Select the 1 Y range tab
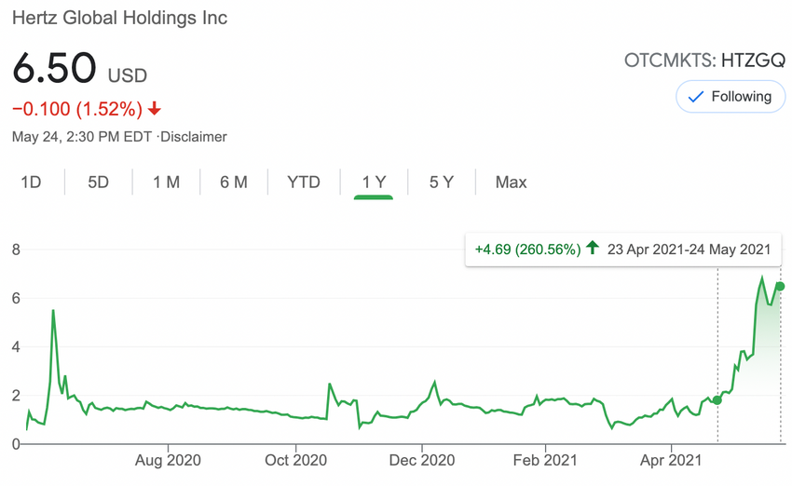Viewport: 792px width, 486px height. point(374,182)
